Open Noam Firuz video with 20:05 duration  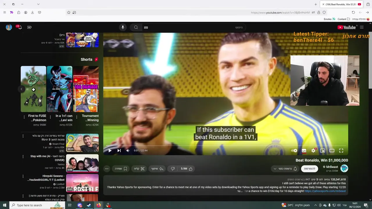[82, 143]
